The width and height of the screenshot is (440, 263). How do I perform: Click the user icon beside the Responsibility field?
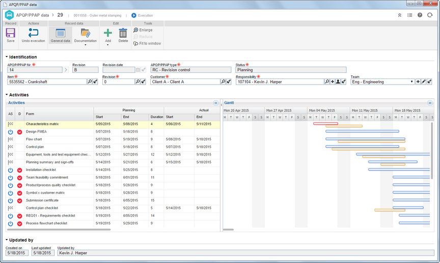point(338,82)
